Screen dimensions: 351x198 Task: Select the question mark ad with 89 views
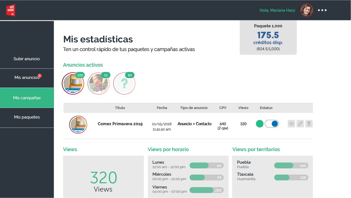pyautogui.click(x=124, y=84)
